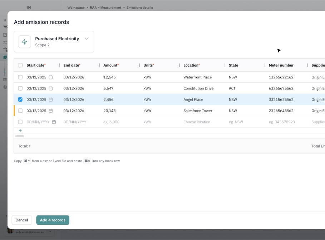Click the End date column header

click(72, 65)
